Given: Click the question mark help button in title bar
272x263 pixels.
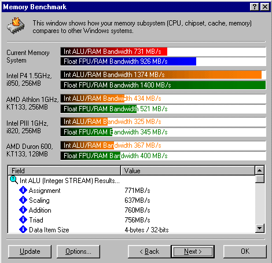Looking at the screenshot, I should (255, 7).
